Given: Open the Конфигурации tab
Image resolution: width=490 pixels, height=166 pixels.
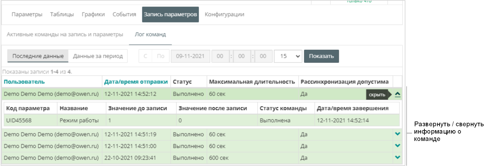Looking at the screenshot, I should click(x=225, y=15).
